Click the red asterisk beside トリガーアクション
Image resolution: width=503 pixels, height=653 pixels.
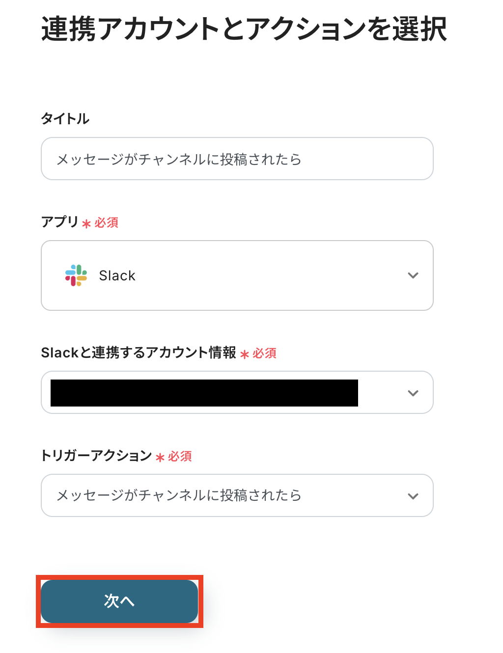(x=160, y=458)
